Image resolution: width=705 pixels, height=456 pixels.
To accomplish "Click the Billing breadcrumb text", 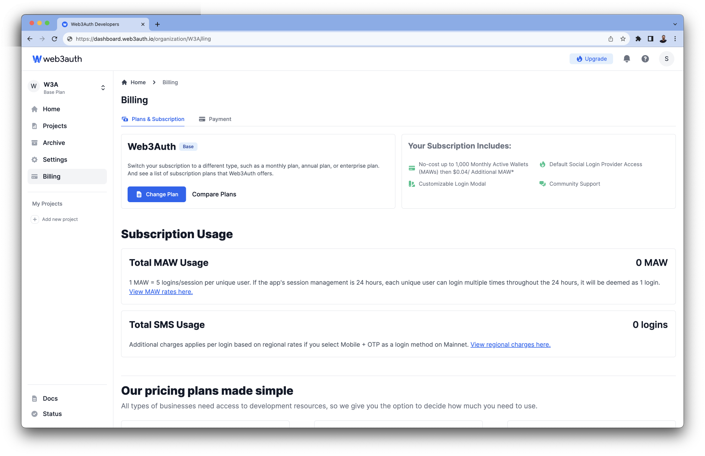I will [x=170, y=82].
